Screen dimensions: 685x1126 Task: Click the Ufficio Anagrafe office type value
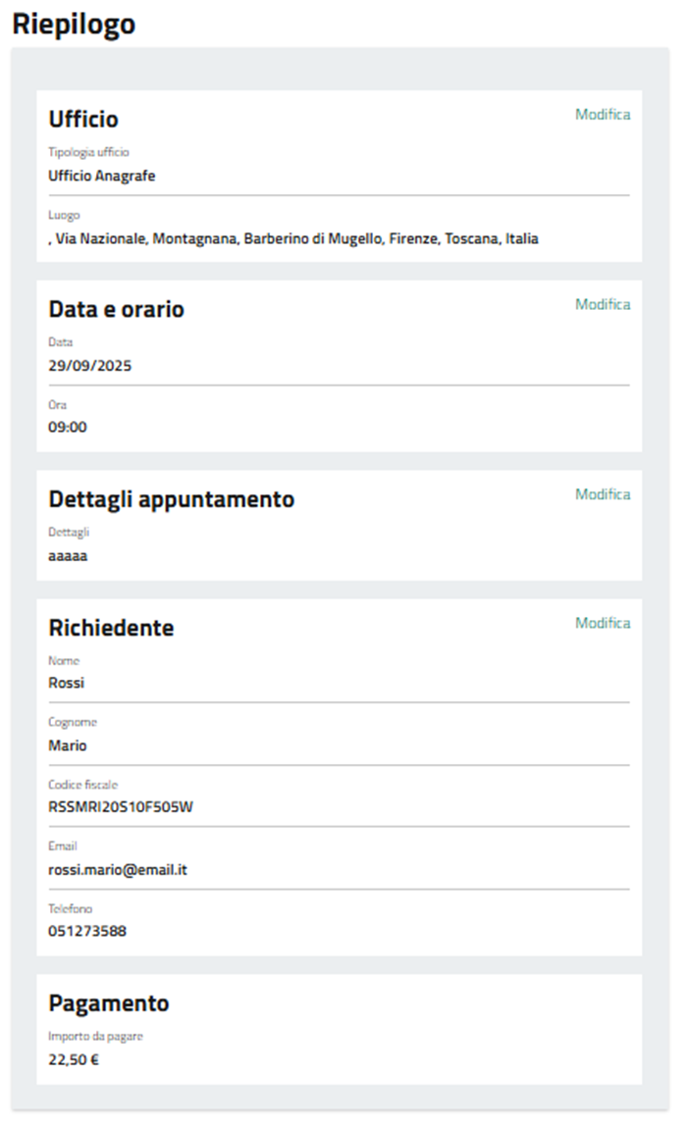(102, 177)
